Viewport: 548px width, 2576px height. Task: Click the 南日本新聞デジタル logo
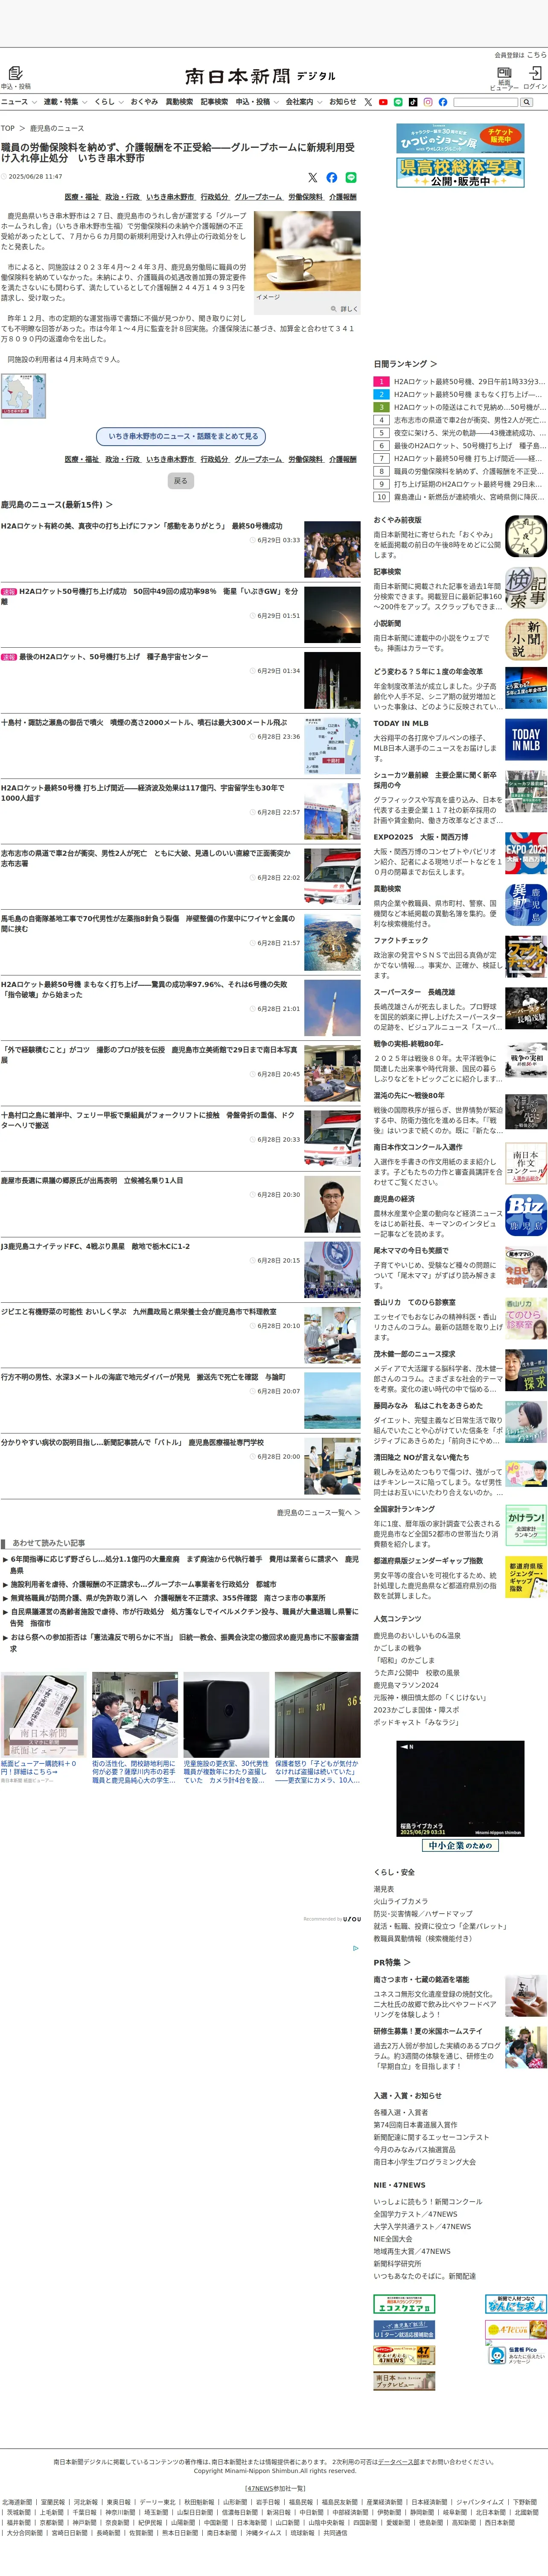pos(260,76)
